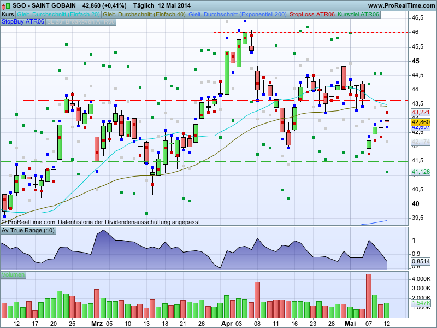The image size is (437, 328).
Task: Click the red 43,221 price tag
Action: (421, 113)
